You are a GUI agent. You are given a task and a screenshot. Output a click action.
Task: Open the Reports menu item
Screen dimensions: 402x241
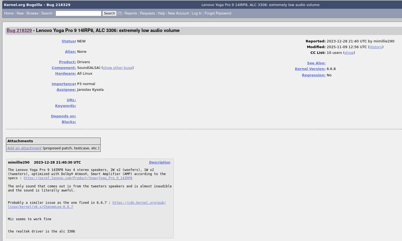130,13
